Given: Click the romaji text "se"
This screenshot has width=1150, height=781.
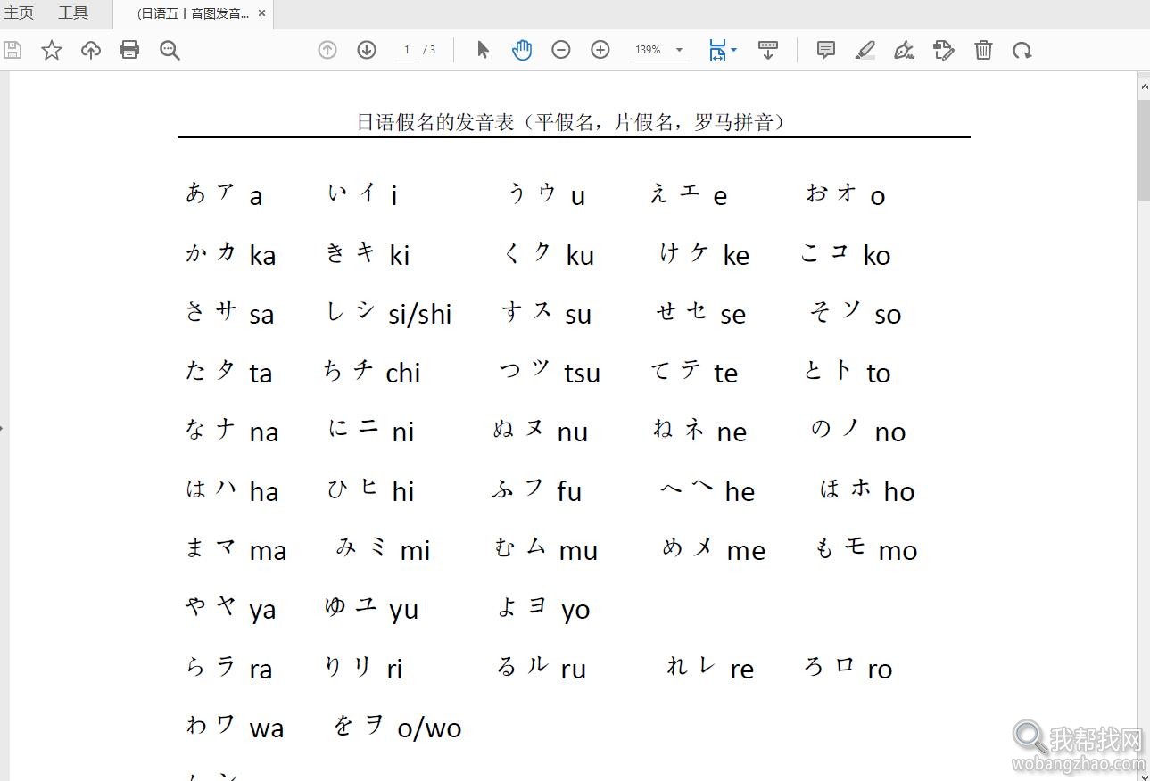Looking at the screenshot, I should coord(733,316).
